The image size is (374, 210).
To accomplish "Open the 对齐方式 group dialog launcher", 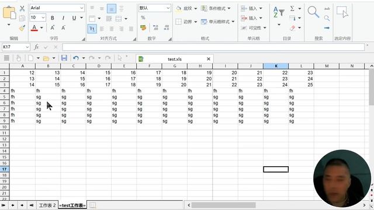I will click(134, 39).
